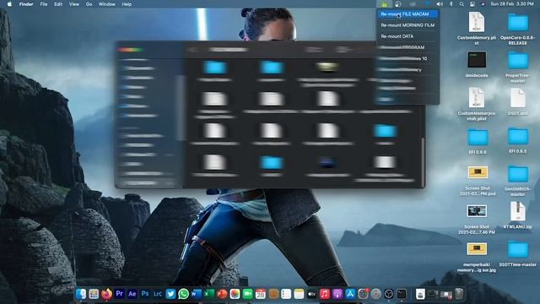Open OpenCore-0.6.6-RELEASE folder on the desktop

[x=517, y=23]
